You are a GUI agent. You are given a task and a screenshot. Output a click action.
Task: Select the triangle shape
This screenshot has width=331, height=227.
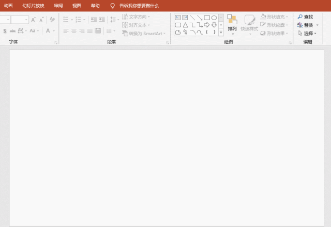pos(185,25)
